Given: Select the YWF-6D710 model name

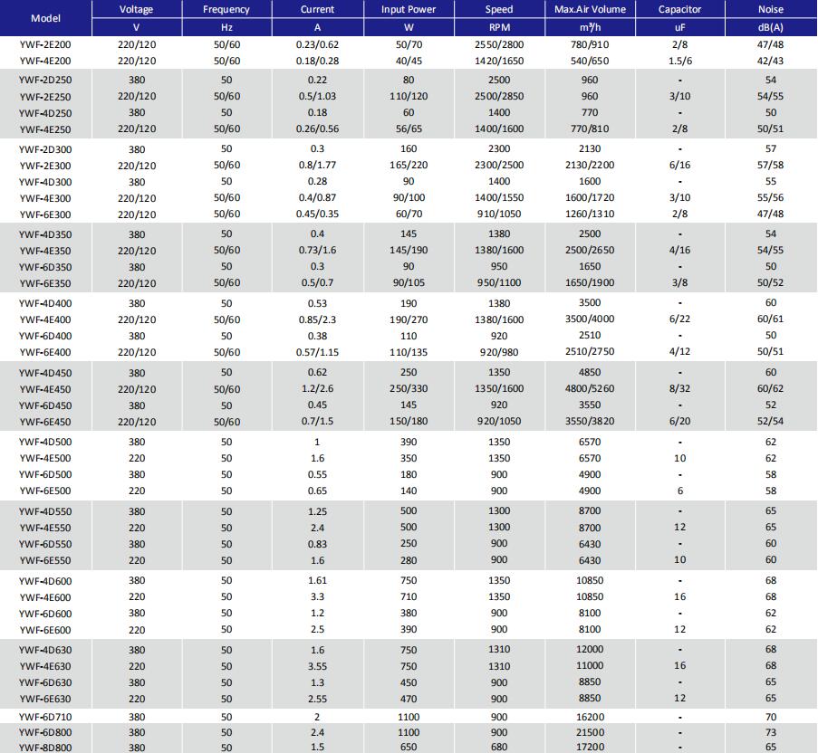Looking at the screenshot, I should 45,717.
